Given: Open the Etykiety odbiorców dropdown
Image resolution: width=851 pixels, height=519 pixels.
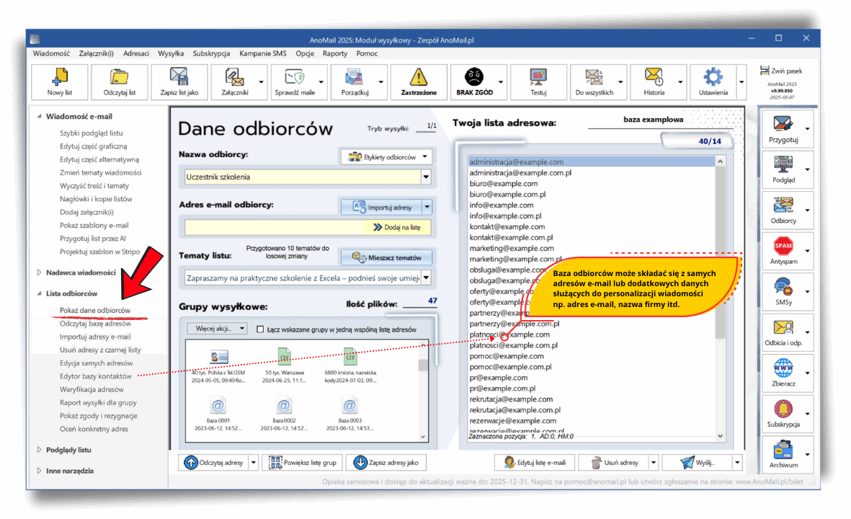Looking at the screenshot, I should tap(386, 157).
